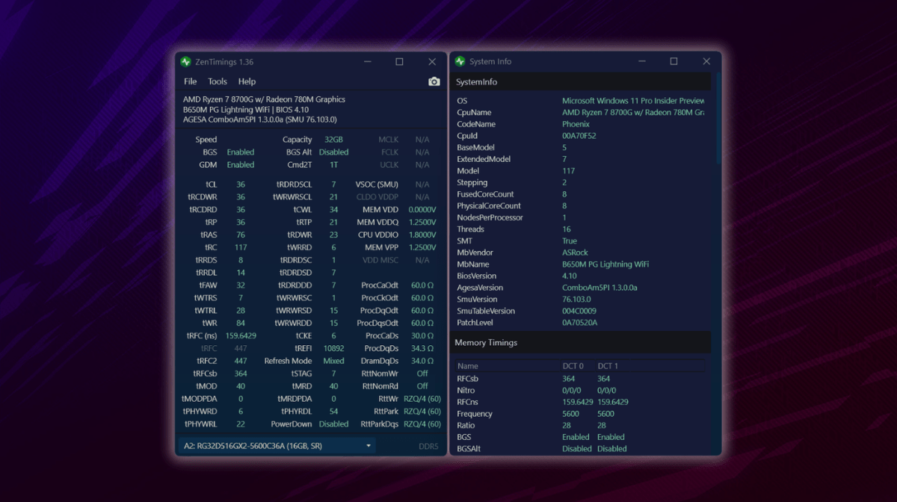
Task: Click the System Info window app icon
Action: coord(460,61)
